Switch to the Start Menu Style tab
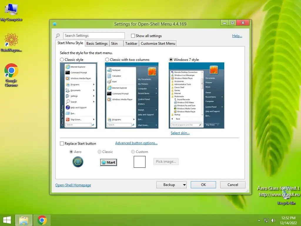301x226 pixels. [70, 43]
